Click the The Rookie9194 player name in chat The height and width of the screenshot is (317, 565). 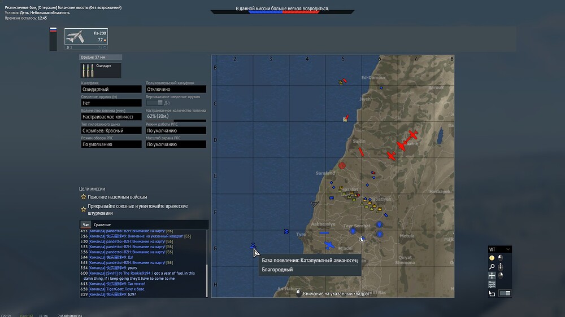tap(137, 273)
